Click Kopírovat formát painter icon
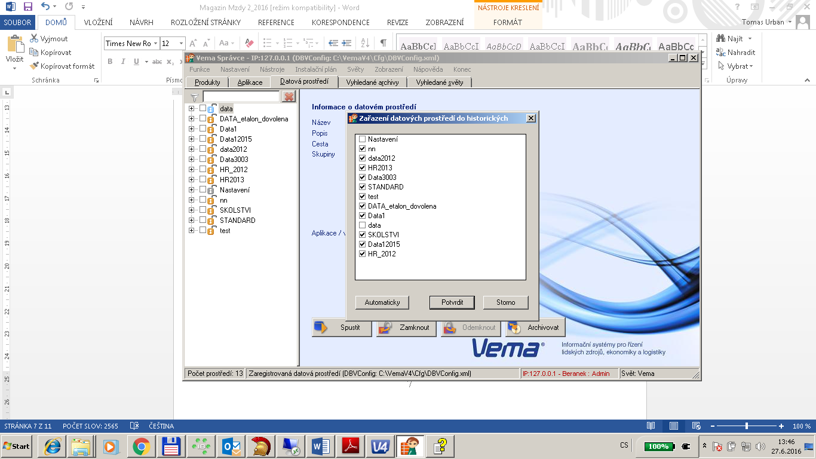The image size is (816, 459). click(x=34, y=66)
